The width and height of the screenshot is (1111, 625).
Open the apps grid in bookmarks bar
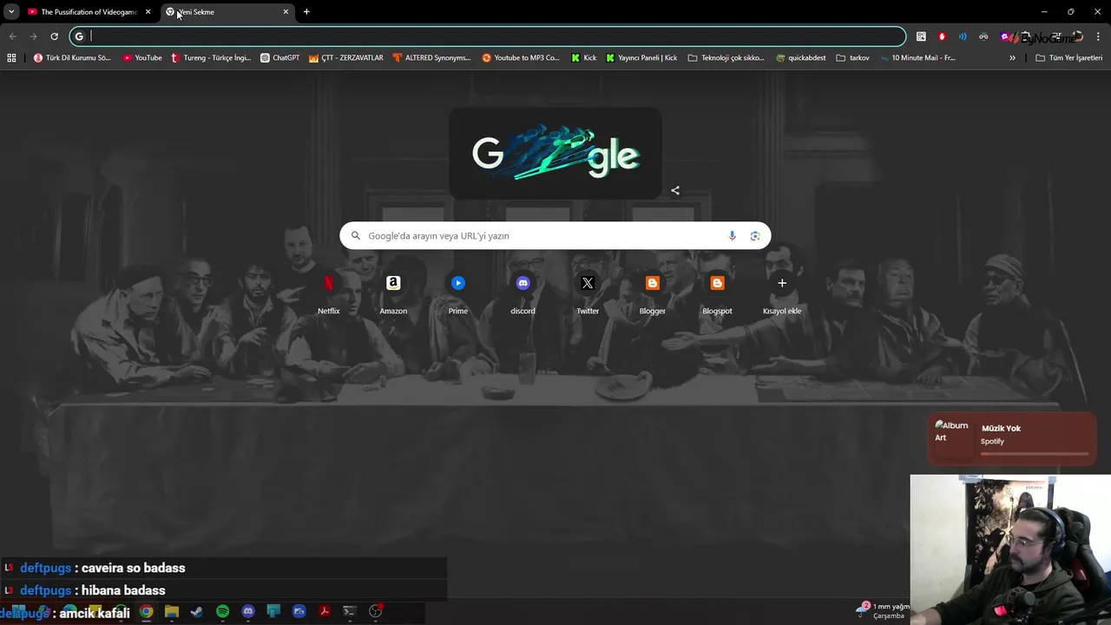tap(11, 58)
